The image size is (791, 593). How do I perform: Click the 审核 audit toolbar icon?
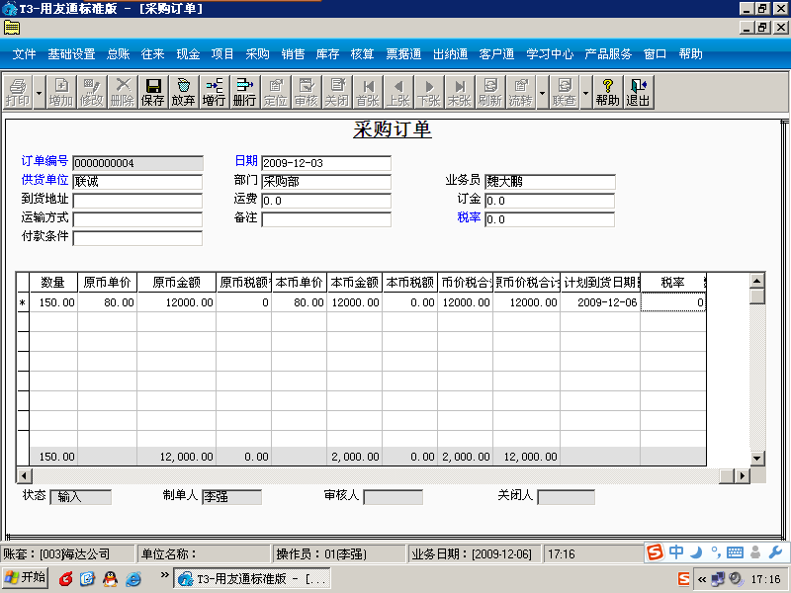tap(307, 92)
